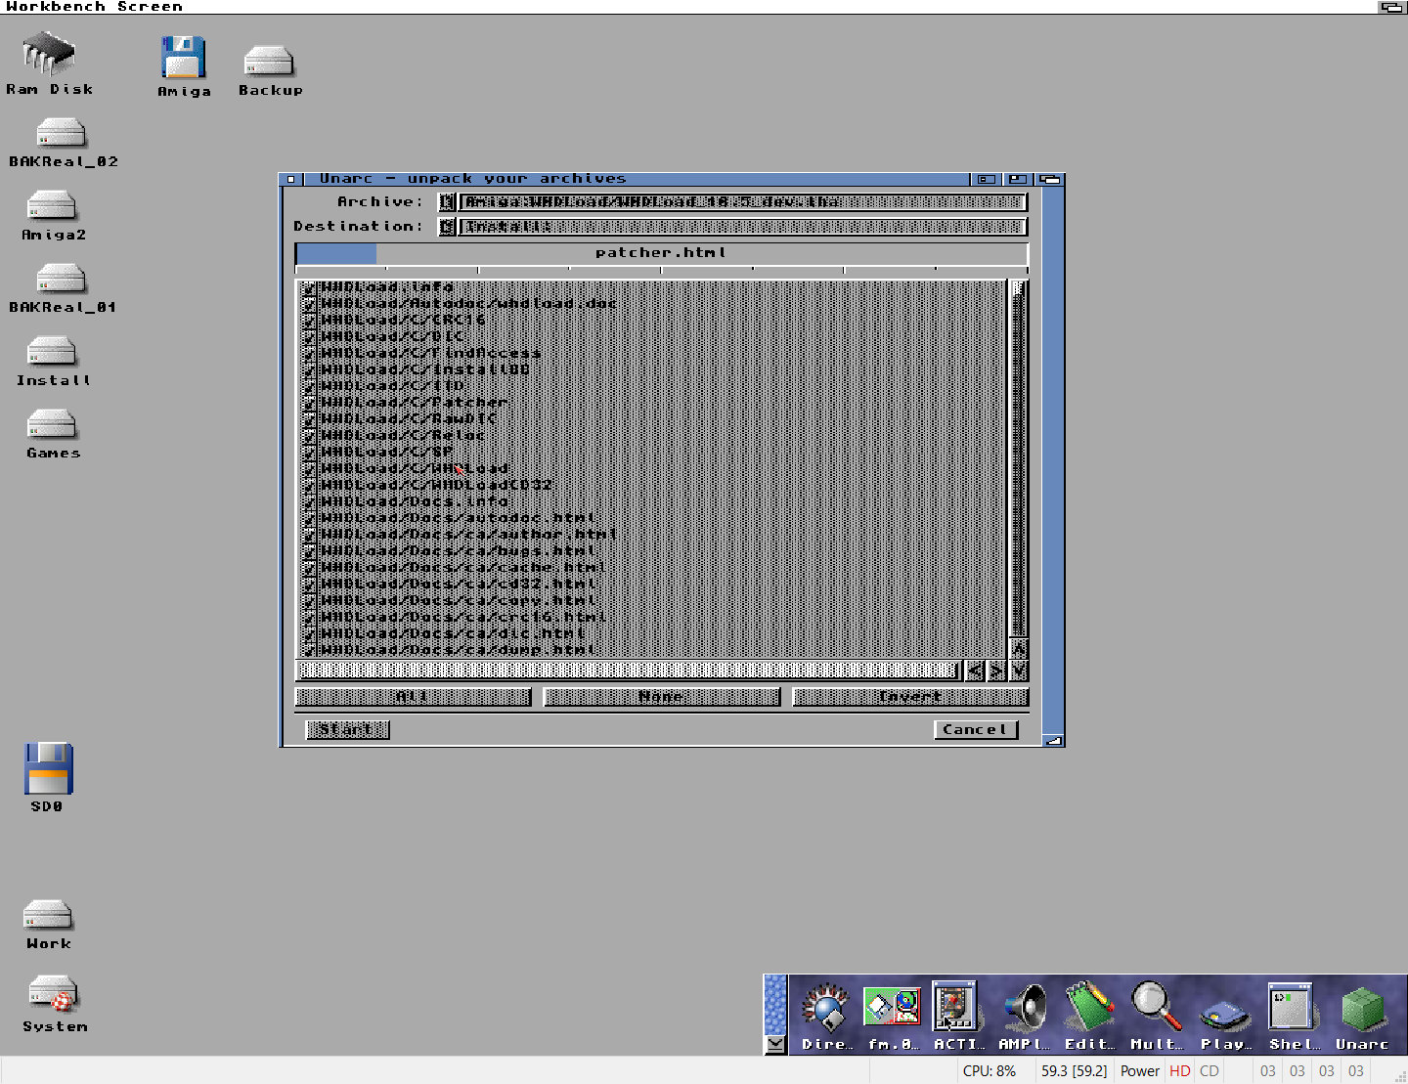Screen dimensions: 1408x1084
Task: Uncheck WHDLoad/C/Patcher checkbox
Action: coord(309,404)
